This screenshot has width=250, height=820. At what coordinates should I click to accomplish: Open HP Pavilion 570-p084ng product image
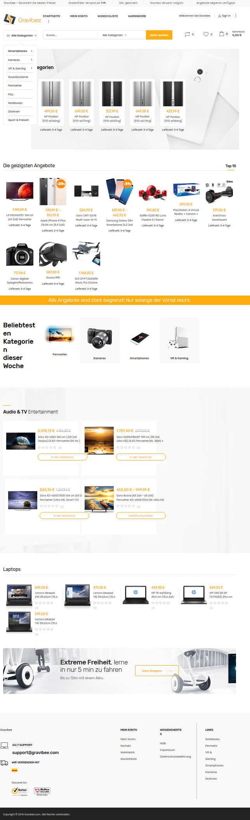pos(173,93)
